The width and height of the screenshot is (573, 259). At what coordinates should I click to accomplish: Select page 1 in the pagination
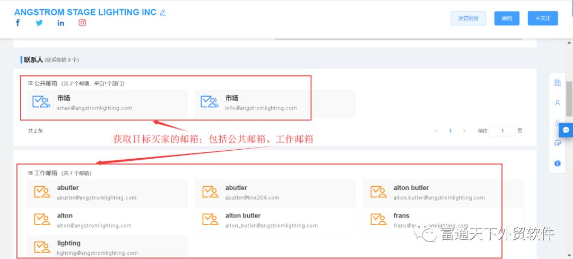pyautogui.click(x=450, y=131)
